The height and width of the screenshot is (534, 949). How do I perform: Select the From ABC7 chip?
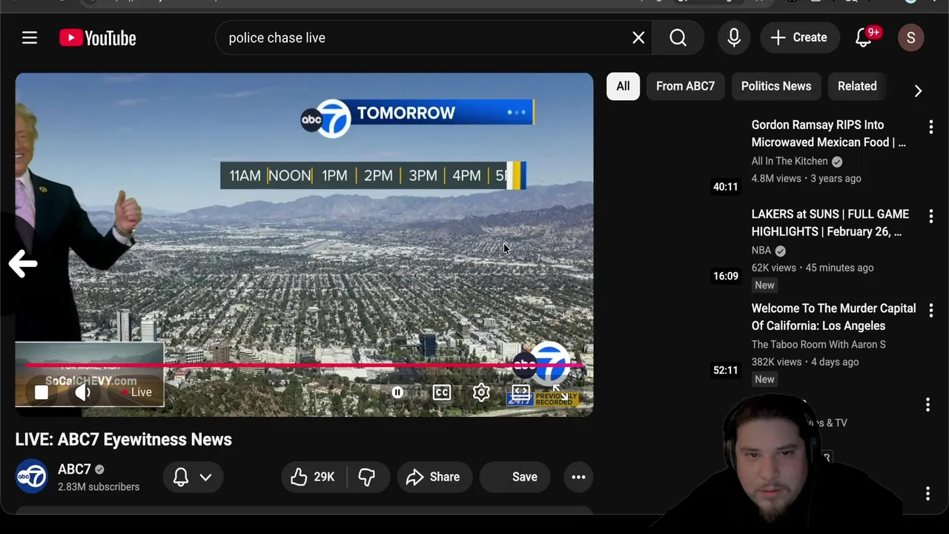[x=685, y=86]
